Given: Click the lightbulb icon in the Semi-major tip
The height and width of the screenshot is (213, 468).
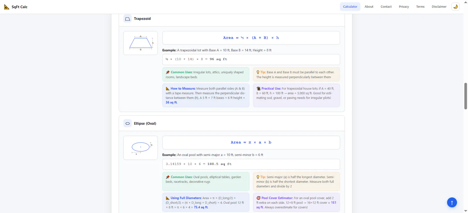Looking at the screenshot, I should click(x=258, y=177).
